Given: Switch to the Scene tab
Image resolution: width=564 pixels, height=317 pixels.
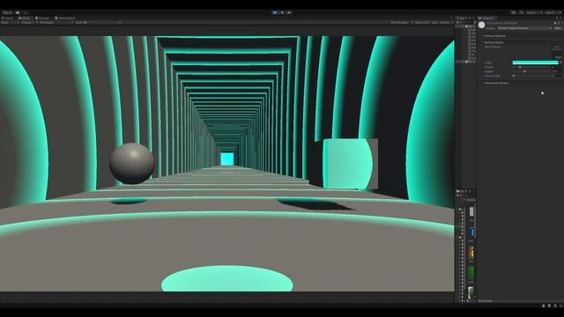Looking at the screenshot, I should pos(8,18).
